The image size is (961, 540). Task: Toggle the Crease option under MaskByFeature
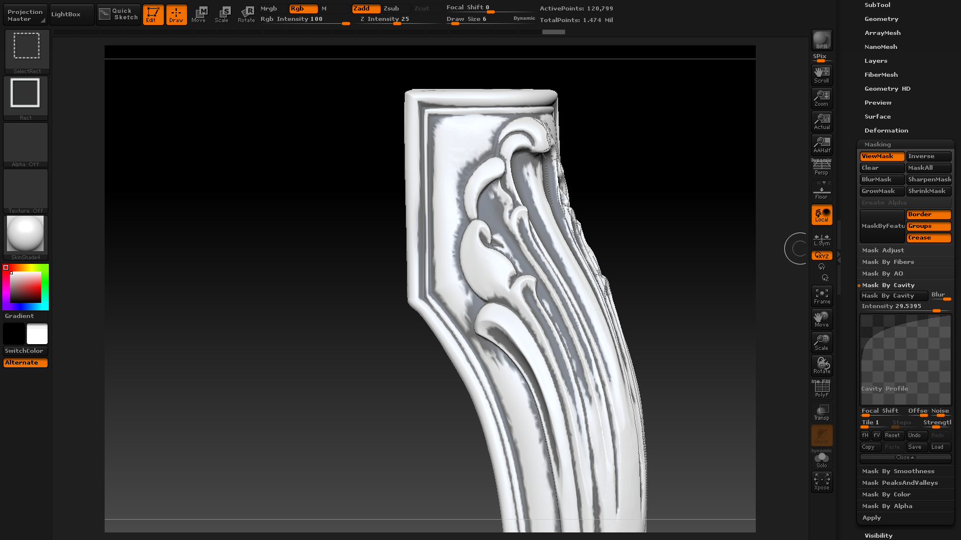point(928,237)
